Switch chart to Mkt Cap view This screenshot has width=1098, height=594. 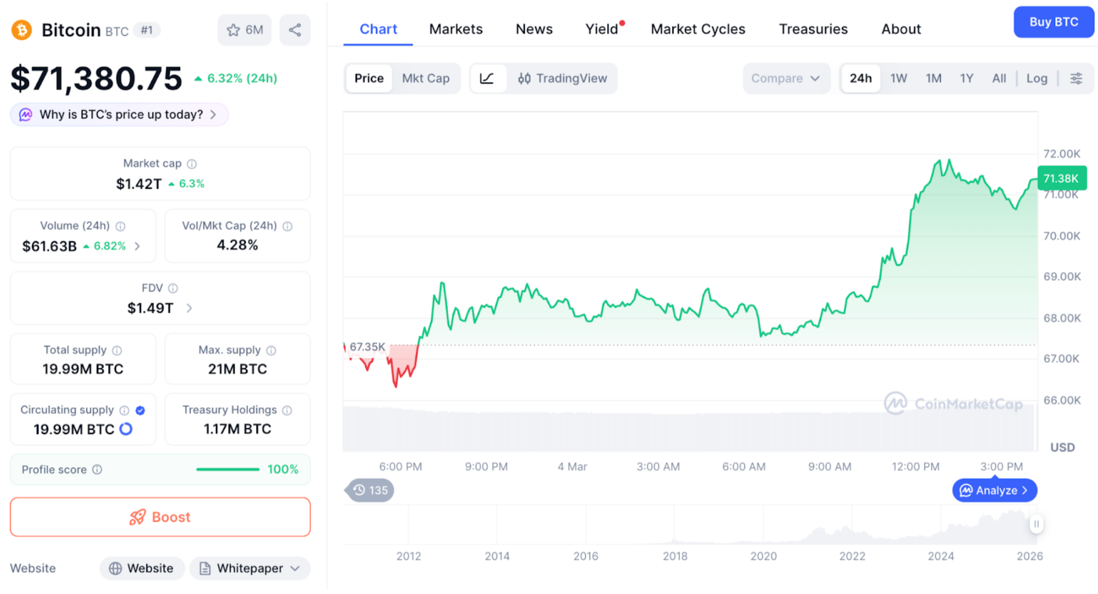pyautogui.click(x=425, y=78)
